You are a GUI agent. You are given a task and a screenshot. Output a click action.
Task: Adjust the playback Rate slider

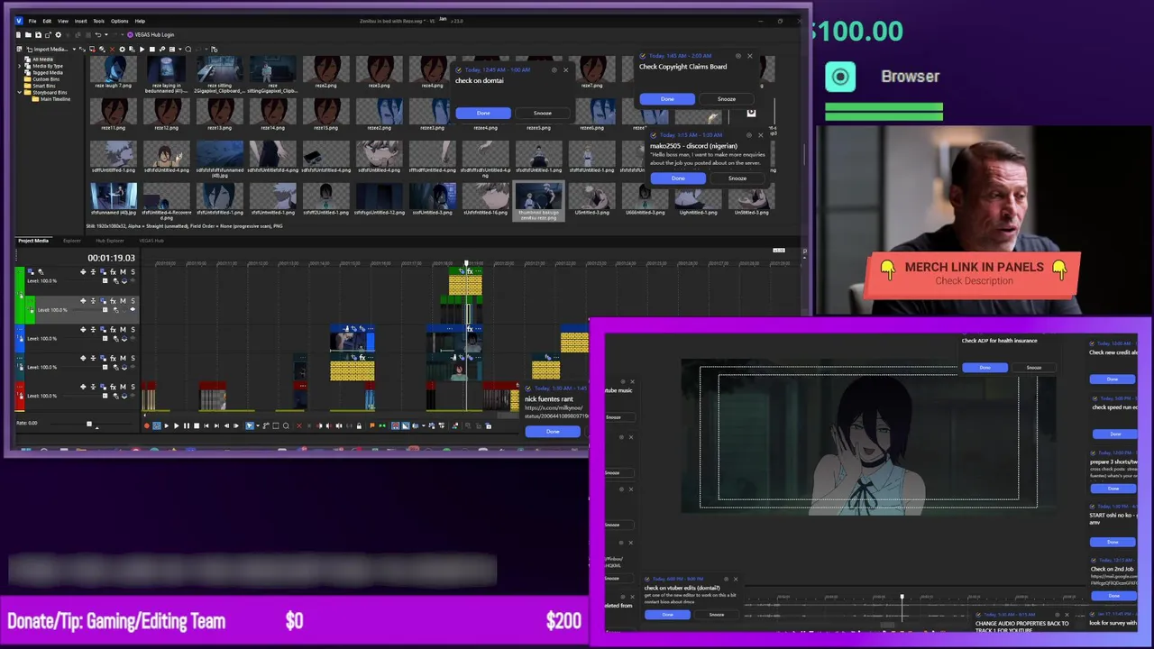(x=88, y=423)
